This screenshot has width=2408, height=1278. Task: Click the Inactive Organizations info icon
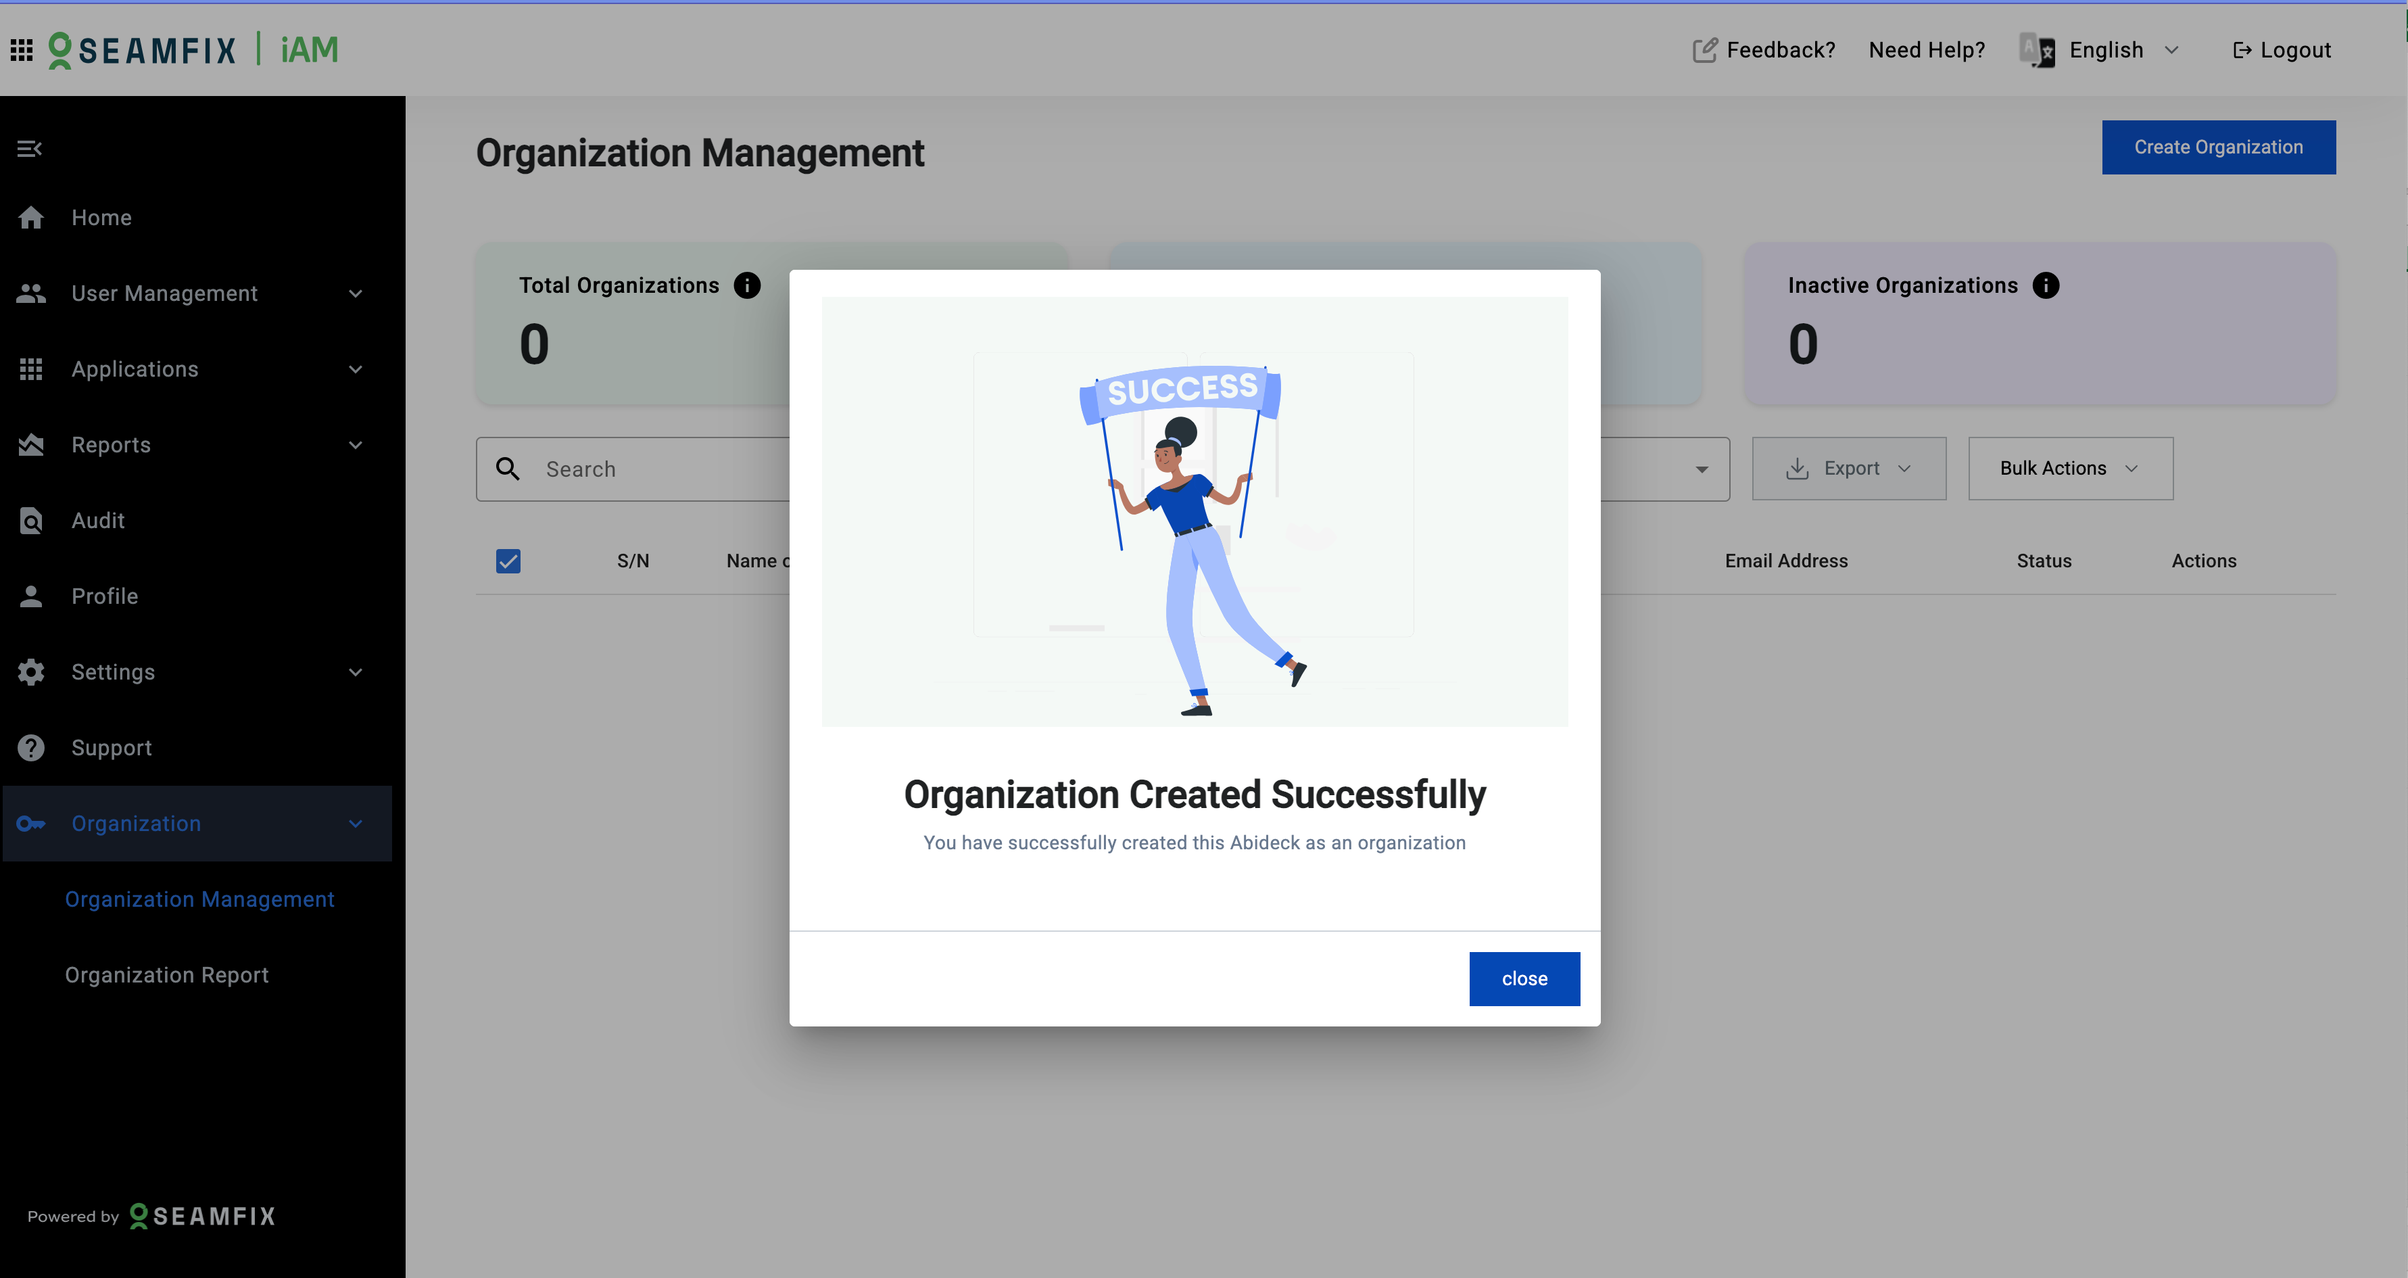[x=2045, y=285]
